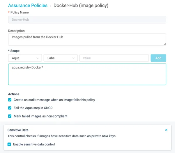Click the Policy Name field Docker-Hub

(87, 20)
